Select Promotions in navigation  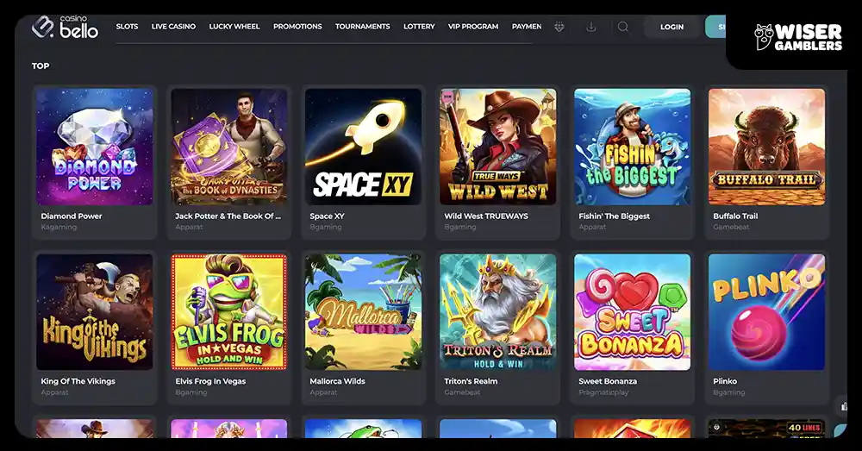[x=297, y=27]
